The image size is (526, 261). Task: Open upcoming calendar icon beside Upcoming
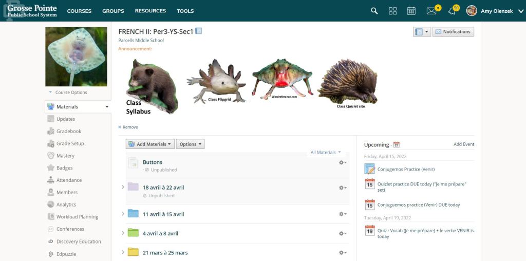point(396,145)
